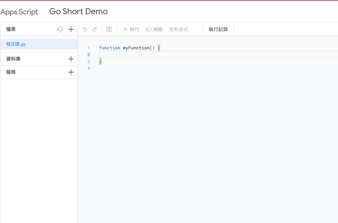Viewport: 338px width, 223px height.
Task: Click the undo icon in the toolbar
Action: coord(85,29)
